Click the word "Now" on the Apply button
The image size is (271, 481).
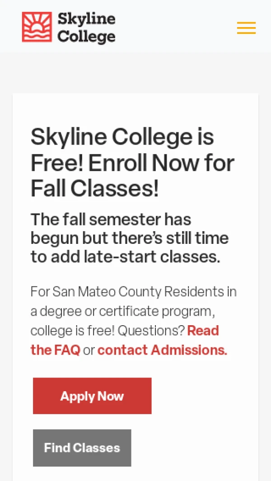pyautogui.click(x=111, y=396)
